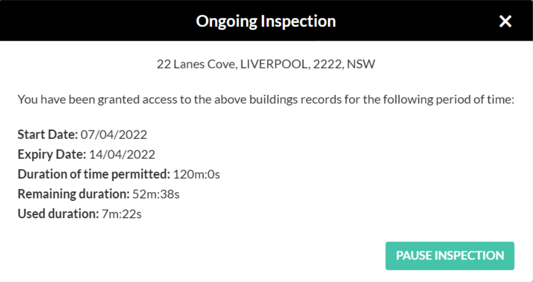The height and width of the screenshot is (282, 533).
Task: Click NSW in the address line
Action: click(361, 64)
